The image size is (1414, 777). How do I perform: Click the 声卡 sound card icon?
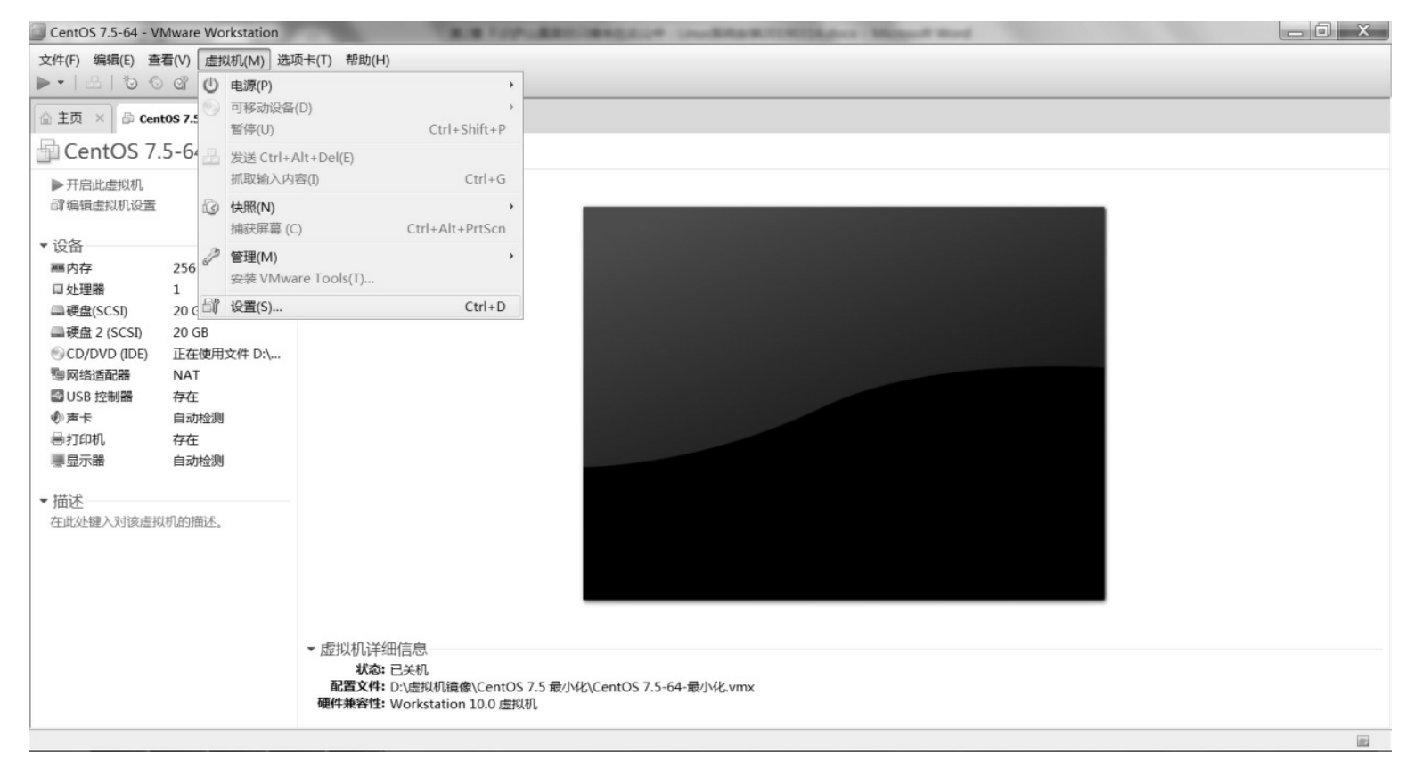click(x=57, y=418)
